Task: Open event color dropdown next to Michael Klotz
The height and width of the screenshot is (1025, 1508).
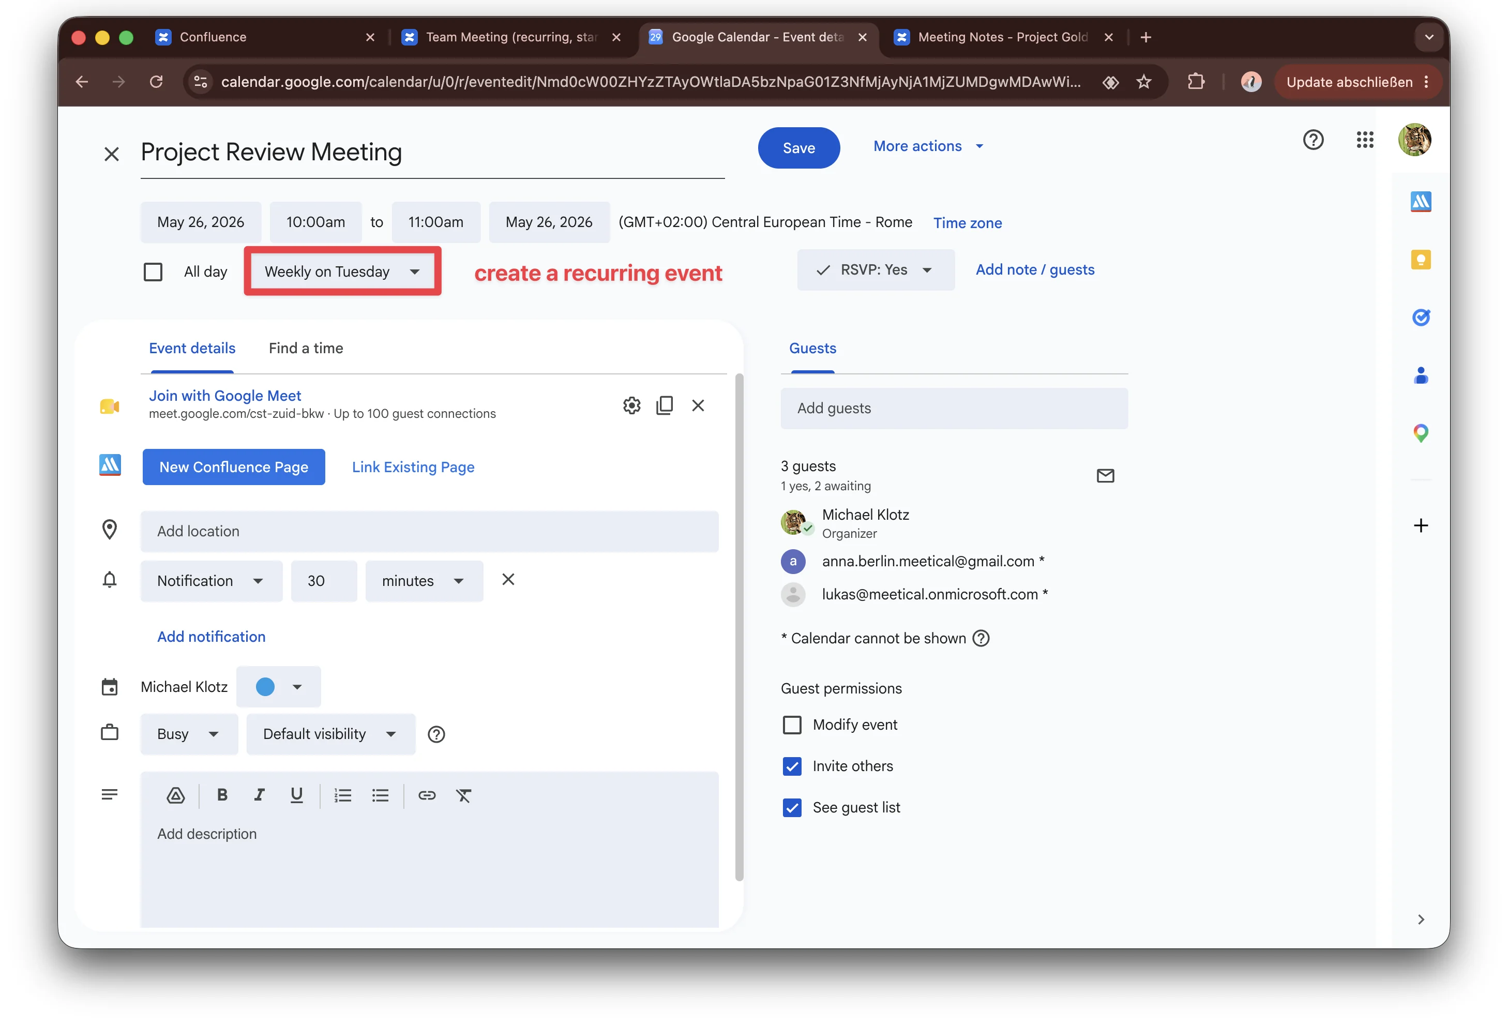Action: coord(278,686)
